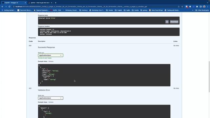Screen dimensions: 210x118
Task: Click the forward navigation arrow
Action: pyautogui.click(x=6, y=7)
